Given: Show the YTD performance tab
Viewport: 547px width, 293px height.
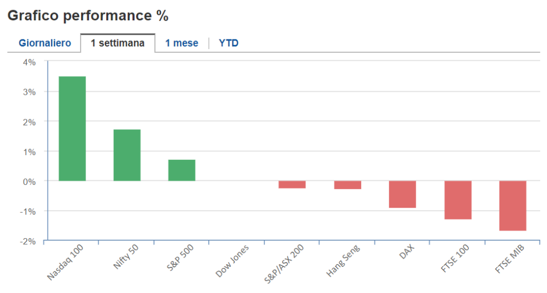Looking at the screenshot, I should coord(229,43).
